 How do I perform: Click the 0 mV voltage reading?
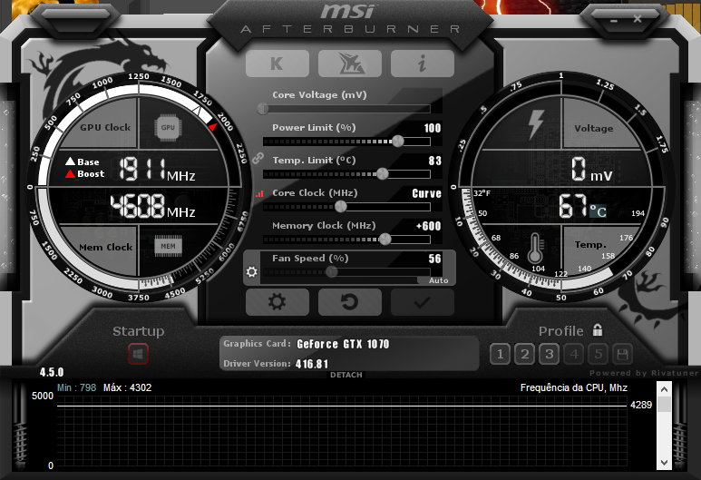pyautogui.click(x=592, y=170)
